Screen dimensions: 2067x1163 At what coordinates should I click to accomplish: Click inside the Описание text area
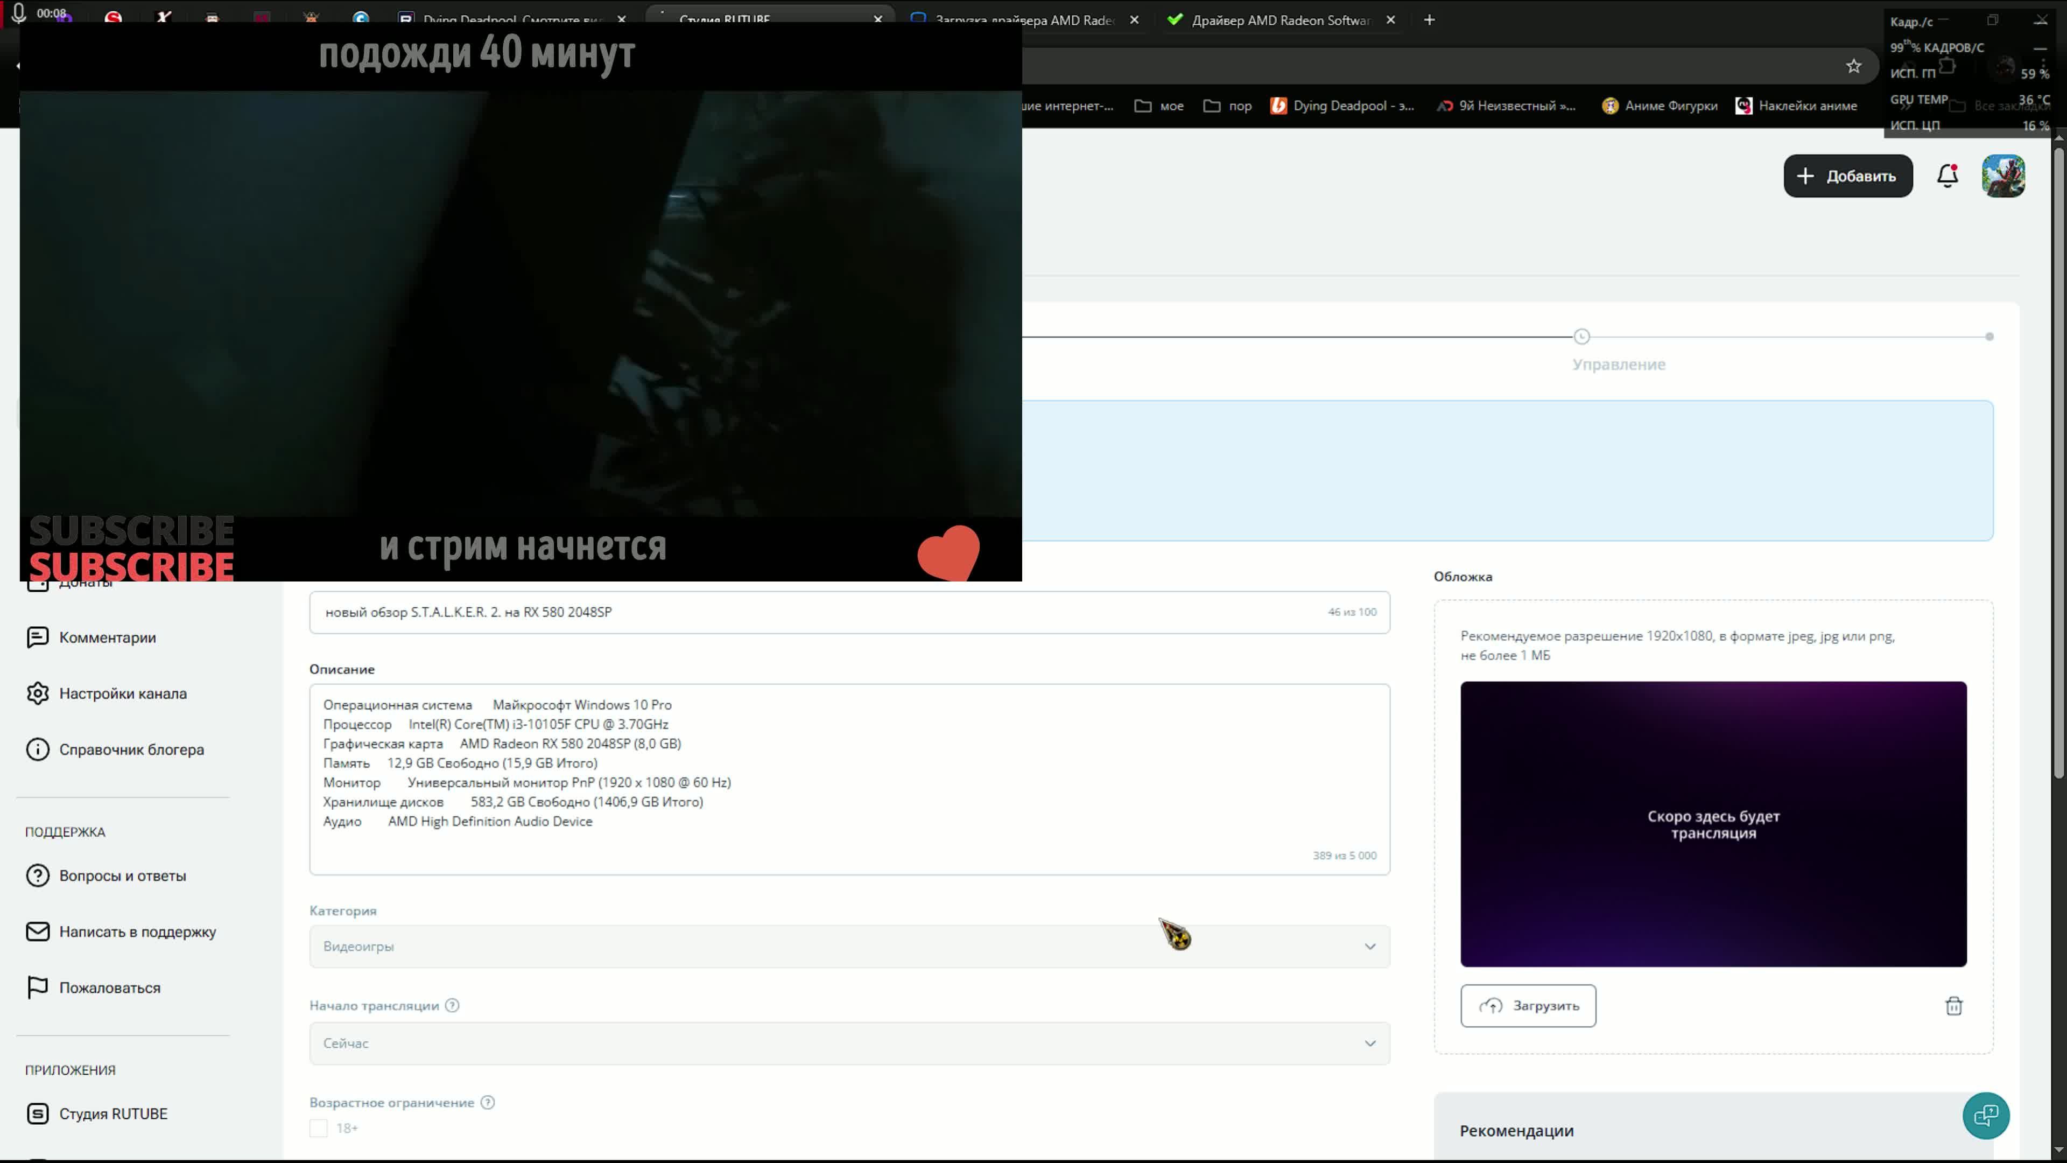[x=850, y=779]
